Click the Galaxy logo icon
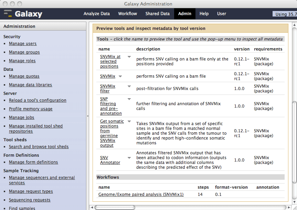 click(8, 14)
